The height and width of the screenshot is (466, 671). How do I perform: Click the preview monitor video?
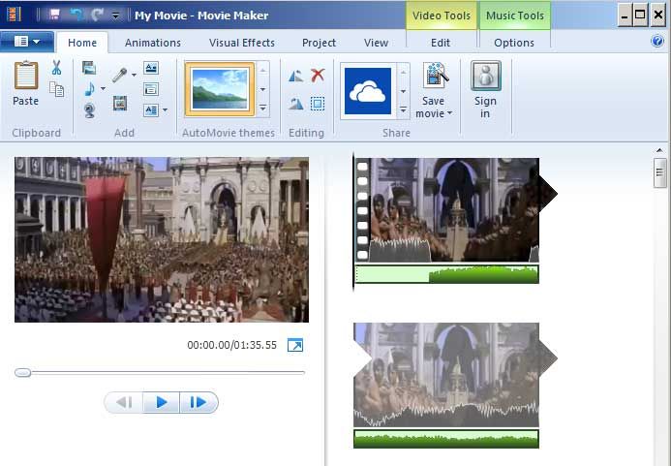[162, 239]
